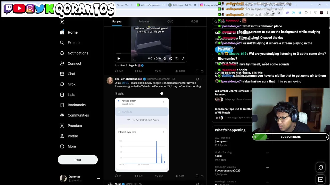Open the John Cena Taps Out news story
This screenshot has width=330, height=185.
point(234,111)
